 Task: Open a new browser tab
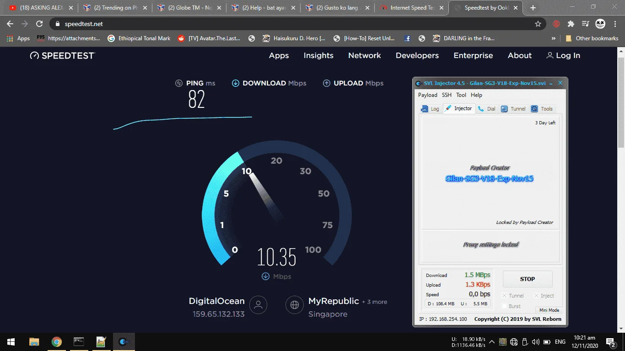(x=533, y=8)
